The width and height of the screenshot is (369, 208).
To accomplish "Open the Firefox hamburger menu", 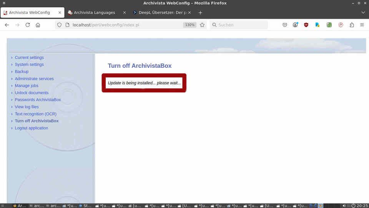I will 362,25.
